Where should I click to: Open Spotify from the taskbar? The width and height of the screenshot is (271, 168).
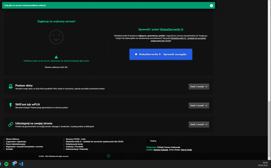[x=7, y=164]
